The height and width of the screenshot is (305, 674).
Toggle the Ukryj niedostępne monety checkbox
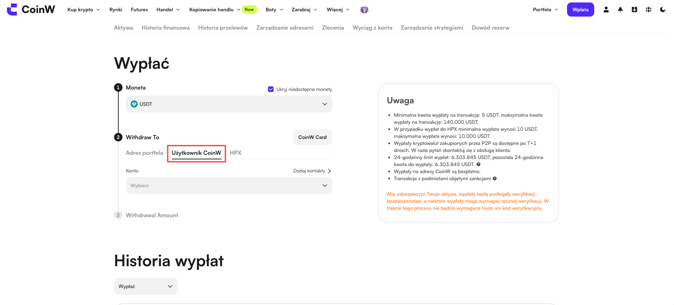click(271, 89)
